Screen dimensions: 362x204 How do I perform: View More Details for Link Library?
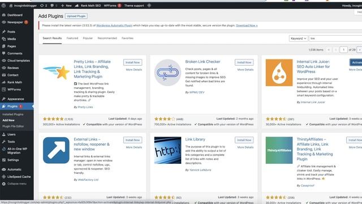pyautogui.click(x=245, y=147)
